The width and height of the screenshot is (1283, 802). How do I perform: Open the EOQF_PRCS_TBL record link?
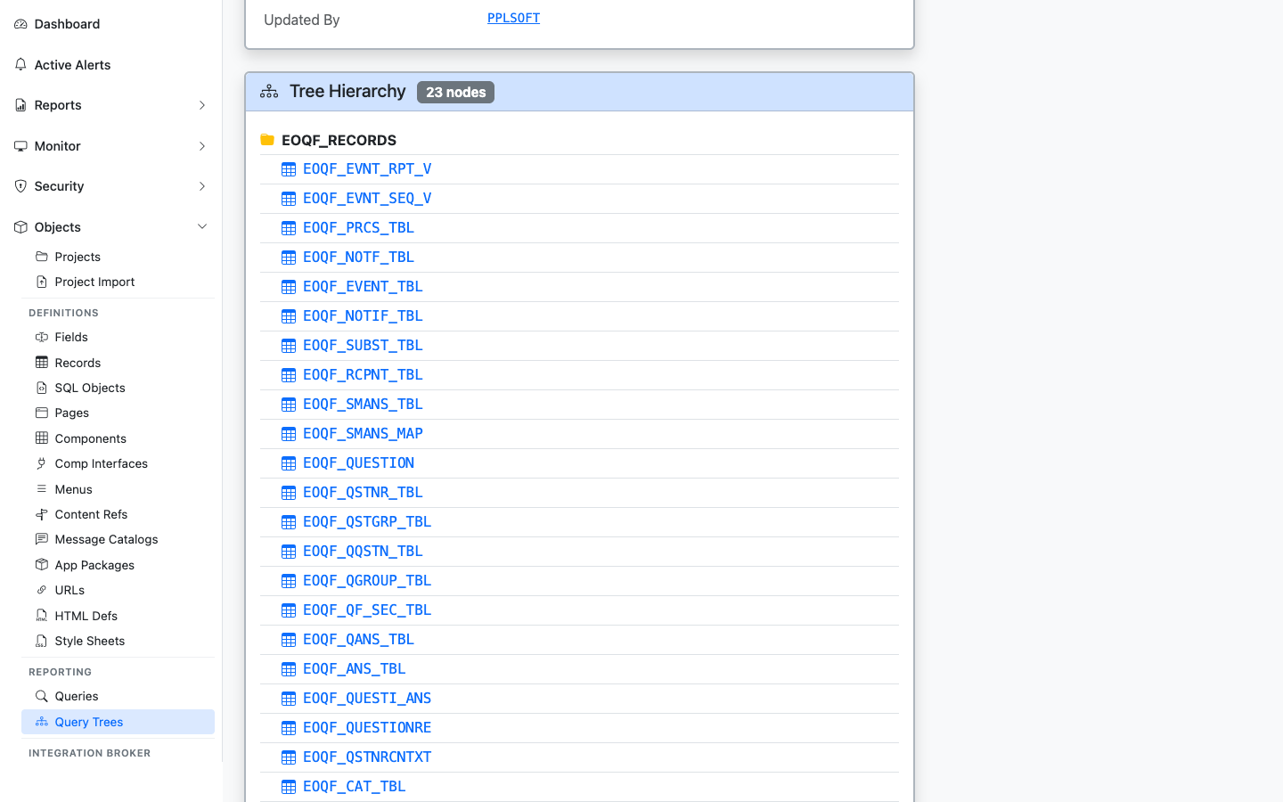point(358,227)
